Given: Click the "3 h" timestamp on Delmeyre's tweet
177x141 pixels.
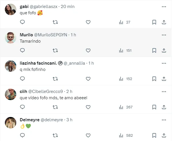Looking at the screenshot, I should tap(70, 120).
